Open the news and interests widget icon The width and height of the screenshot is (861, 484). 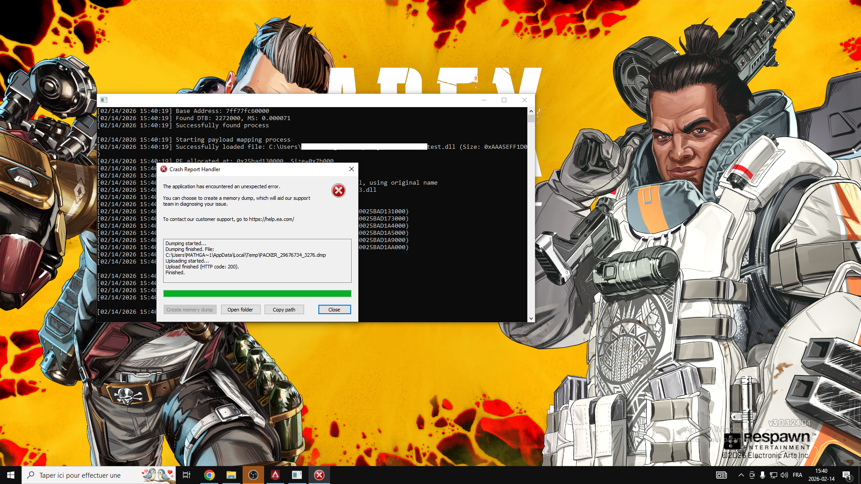(721, 475)
